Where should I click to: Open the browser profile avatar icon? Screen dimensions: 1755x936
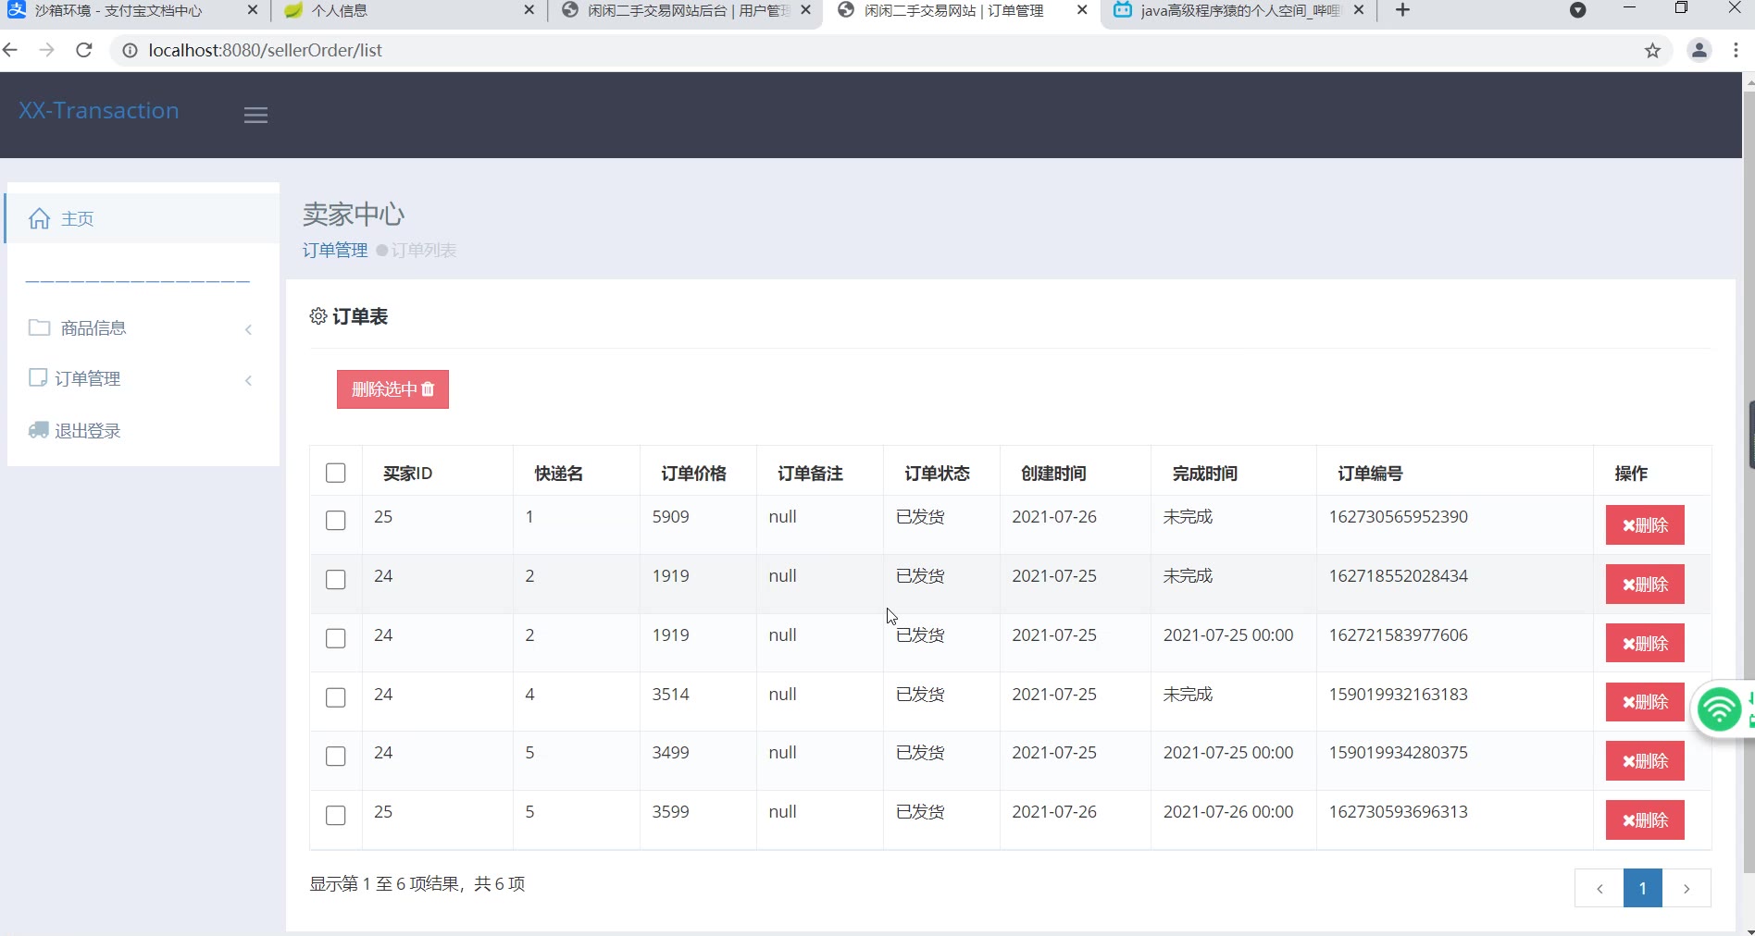(1699, 51)
